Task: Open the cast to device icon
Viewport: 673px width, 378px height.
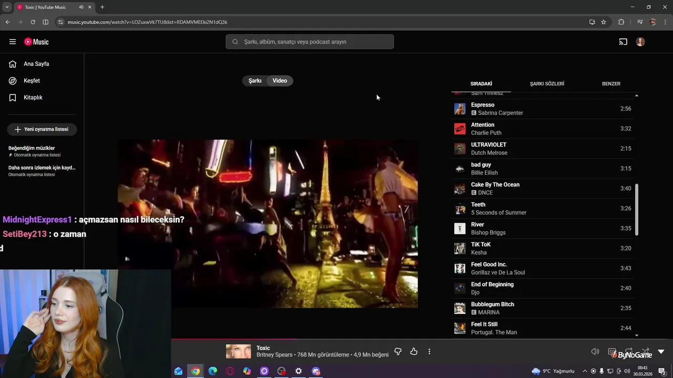Action: pyautogui.click(x=623, y=42)
